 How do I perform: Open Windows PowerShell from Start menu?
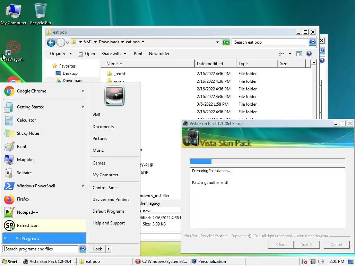[x=44, y=186]
